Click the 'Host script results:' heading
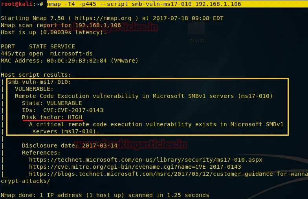Viewport: 308px width, 199px height. click(x=36, y=75)
